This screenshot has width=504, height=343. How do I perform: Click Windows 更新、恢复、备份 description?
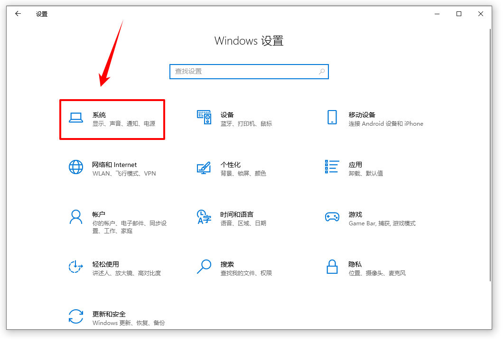pos(129,323)
